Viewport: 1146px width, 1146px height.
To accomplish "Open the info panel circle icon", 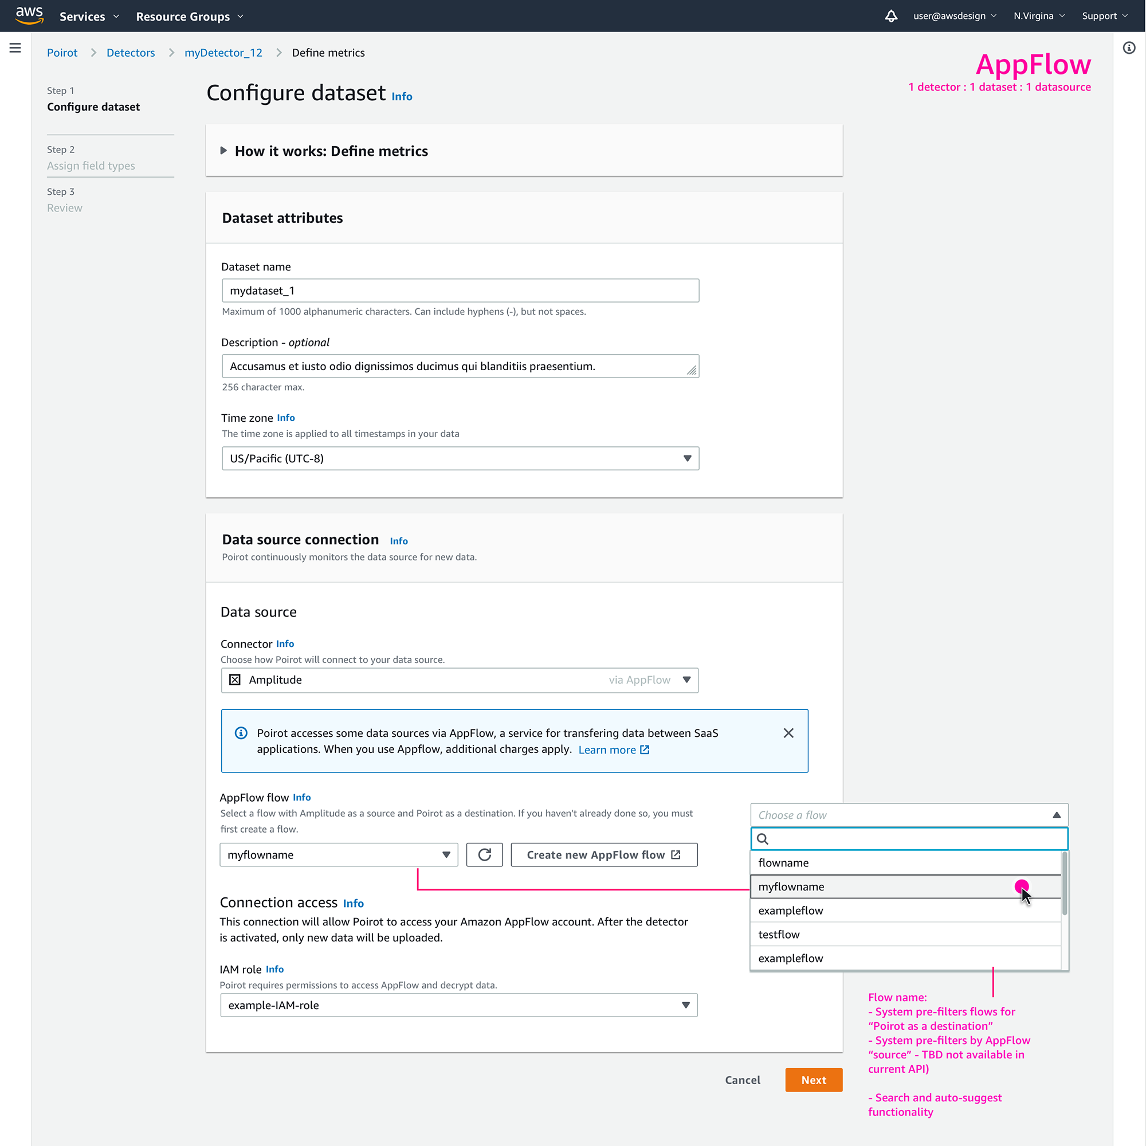I will point(1129,48).
